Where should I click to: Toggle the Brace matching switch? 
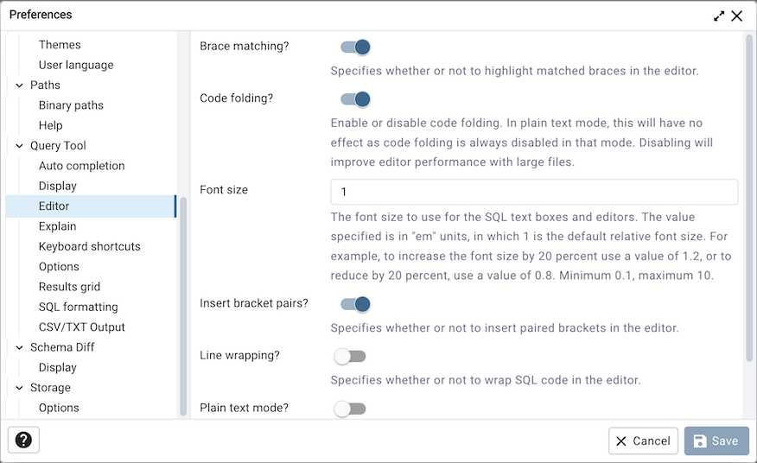[x=354, y=47]
